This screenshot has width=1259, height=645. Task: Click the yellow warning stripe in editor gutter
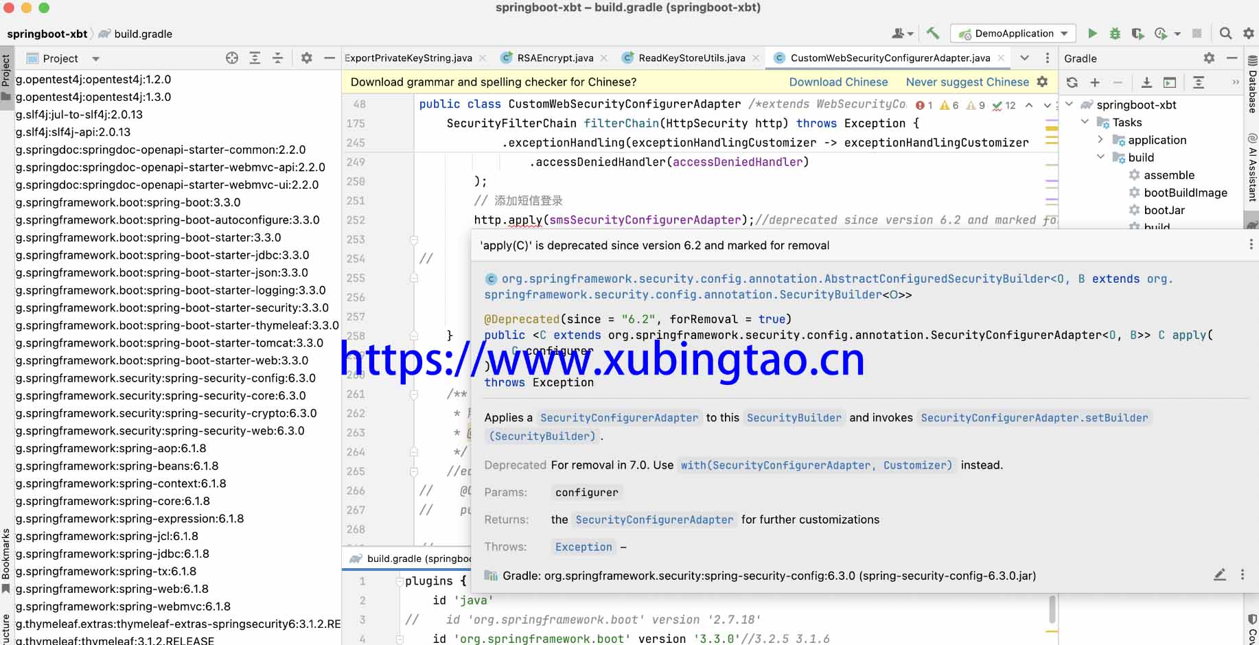coord(1052,128)
